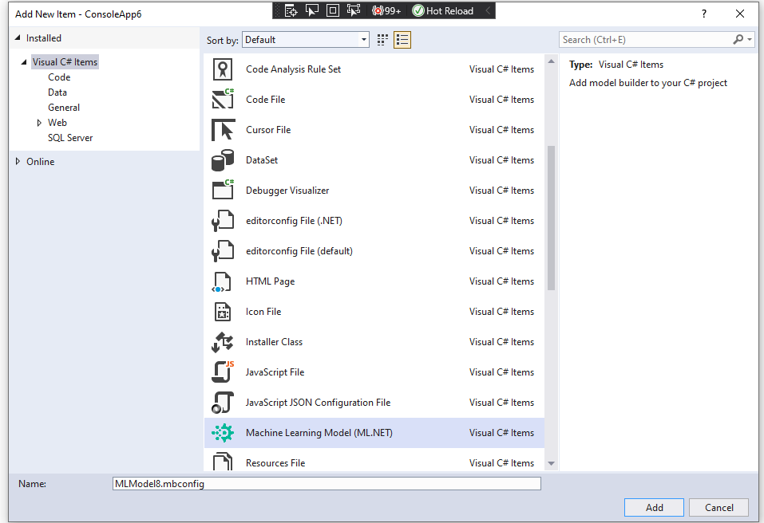Expand the Web tree node
The width and height of the screenshot is (764, 523).
38,122
